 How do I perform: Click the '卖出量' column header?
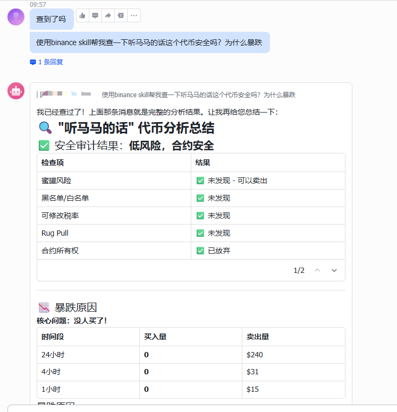(x=257, y=337)
